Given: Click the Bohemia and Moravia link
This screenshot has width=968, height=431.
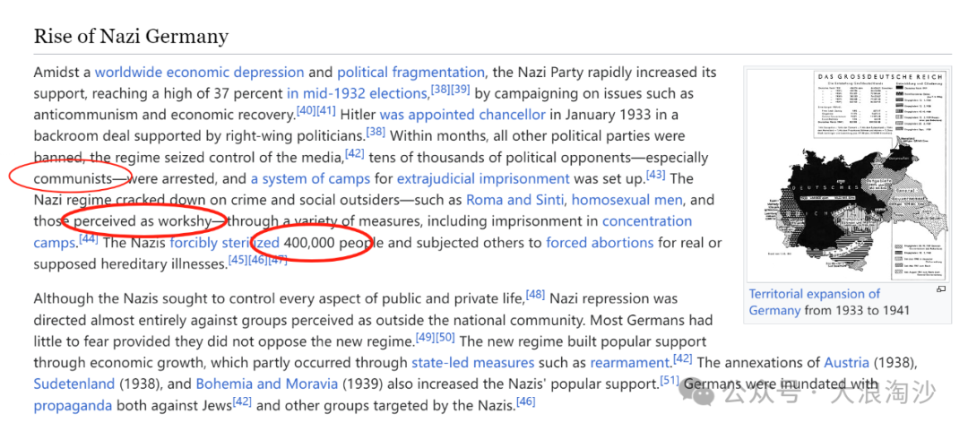Looking at the screenshot, I should click(x=267, y=384).
